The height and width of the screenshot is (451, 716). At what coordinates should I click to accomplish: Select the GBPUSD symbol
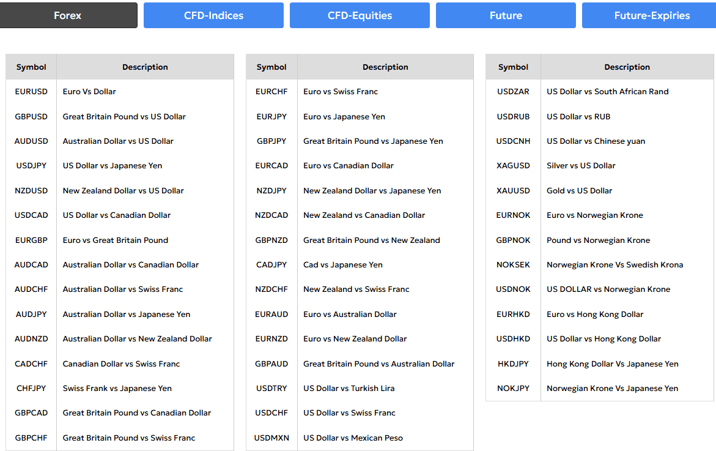(31, 116)
